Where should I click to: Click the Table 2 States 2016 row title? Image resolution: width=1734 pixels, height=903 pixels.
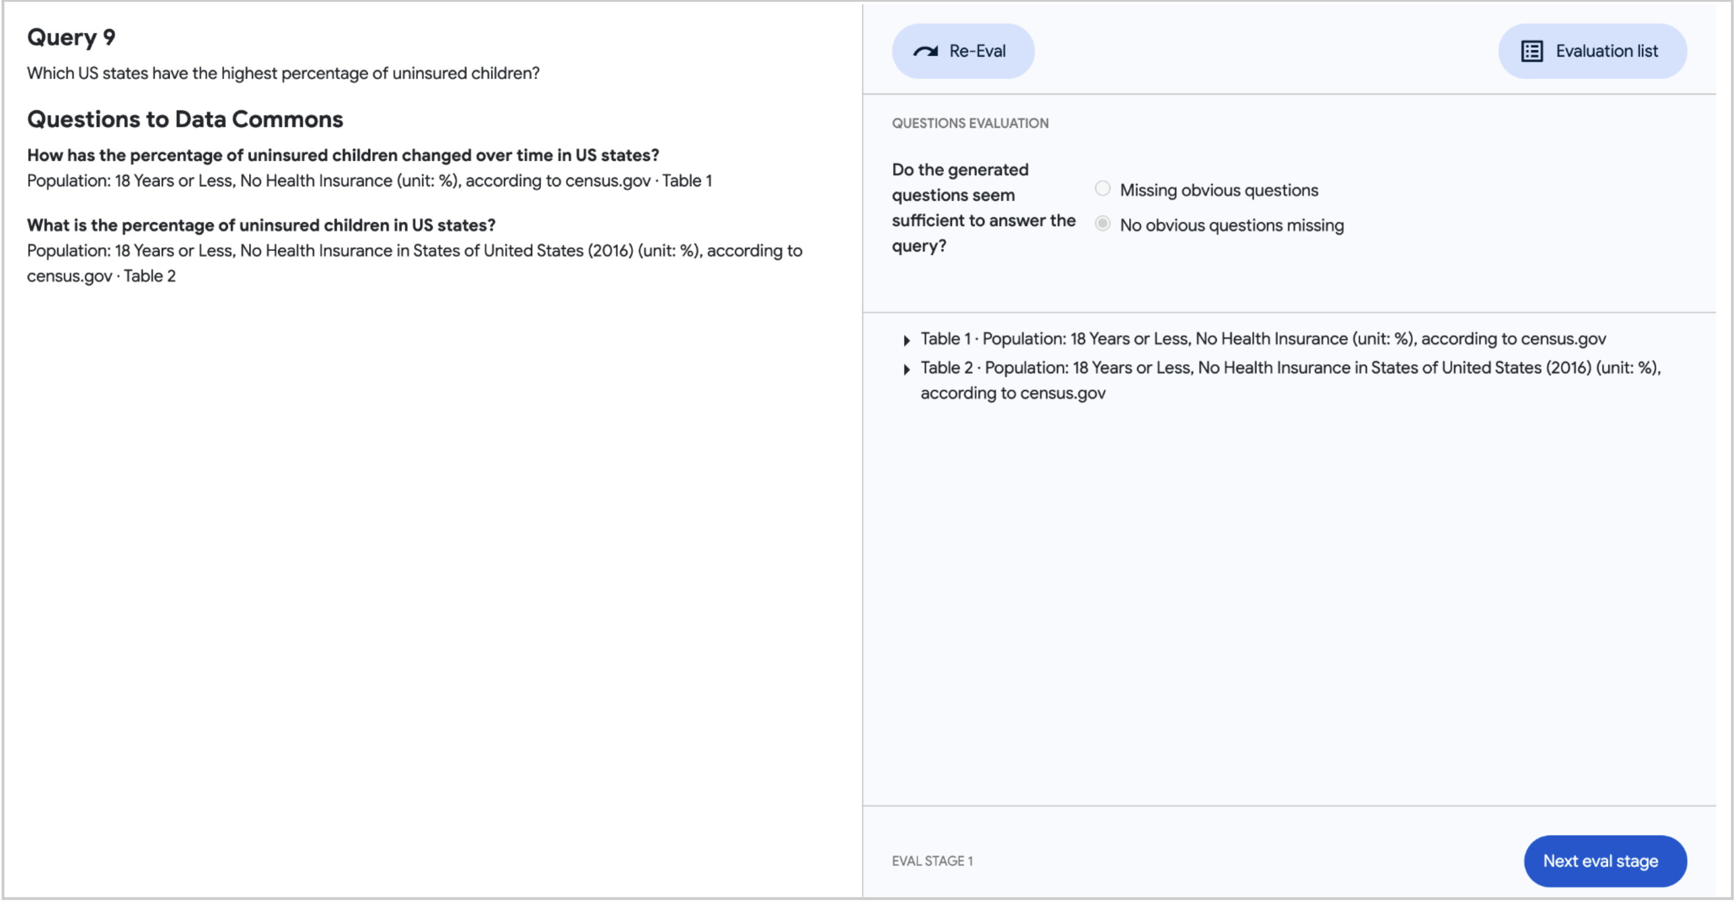(1290, 368)
